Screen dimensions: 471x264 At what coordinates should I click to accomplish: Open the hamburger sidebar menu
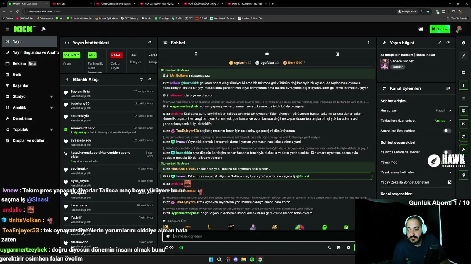7,29
